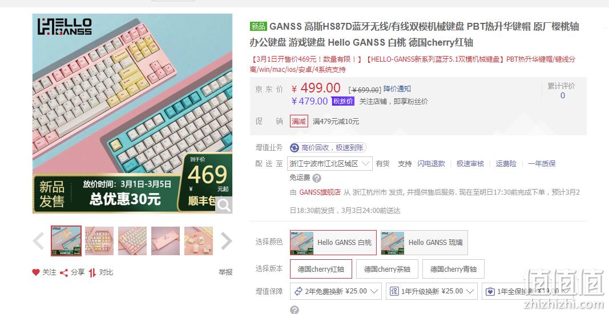
Task: Choose the 德国cherry青轴 version
Action: (x=453, y=269)
